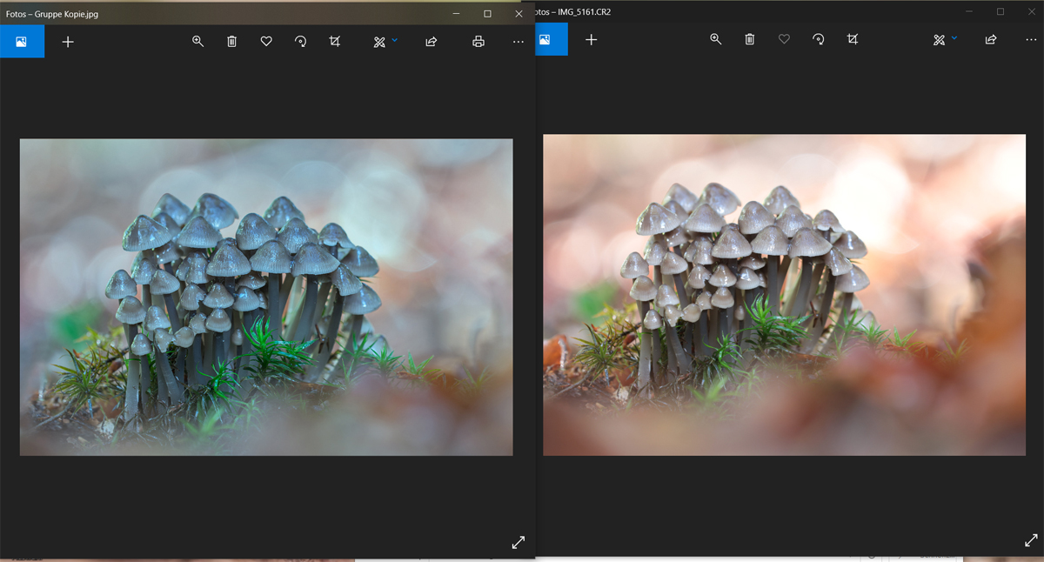Open the more options menu in the left window

pos(519,41)
